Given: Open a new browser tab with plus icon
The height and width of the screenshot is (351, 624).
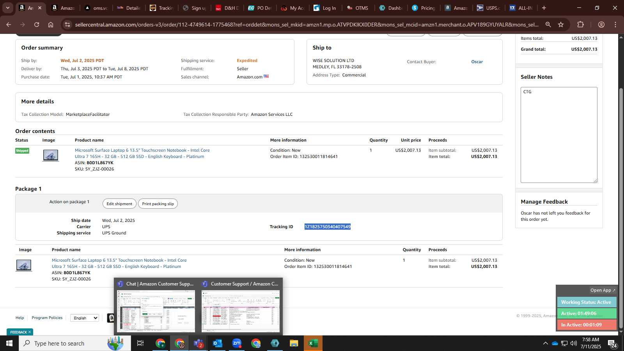Looking at the screenshot, I should coord(544,8).
